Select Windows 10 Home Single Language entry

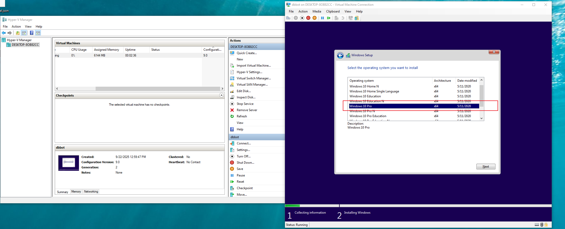tap(414, 91)
